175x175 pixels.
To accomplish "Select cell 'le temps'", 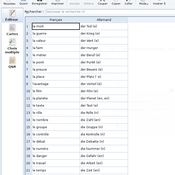I will tap(56, 170).
